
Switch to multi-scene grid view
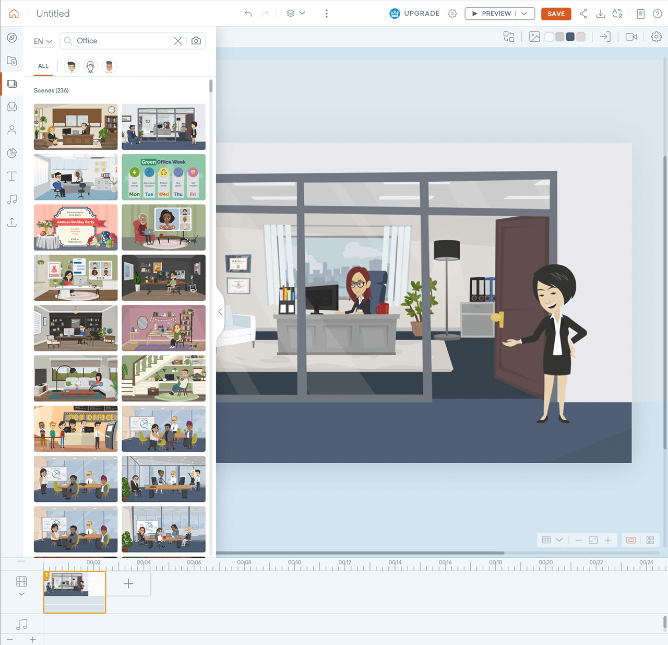point(650,540)
